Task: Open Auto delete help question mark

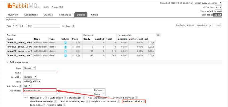Action: (20, 86)
